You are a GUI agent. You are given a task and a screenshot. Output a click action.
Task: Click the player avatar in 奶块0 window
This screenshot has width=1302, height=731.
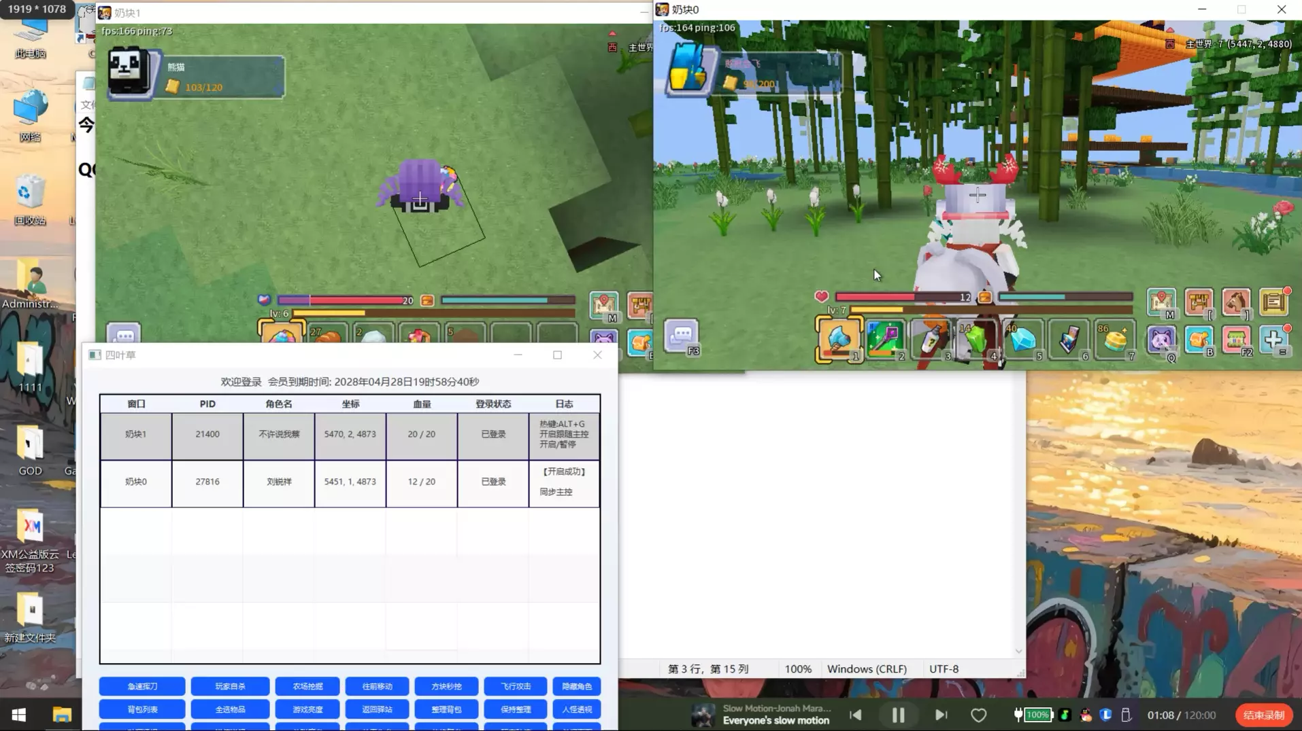tap(688, 70)
